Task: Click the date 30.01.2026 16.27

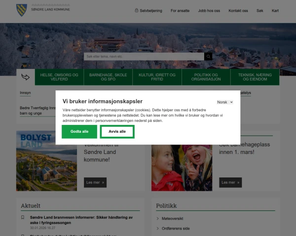Action: (x=42, y=228)
